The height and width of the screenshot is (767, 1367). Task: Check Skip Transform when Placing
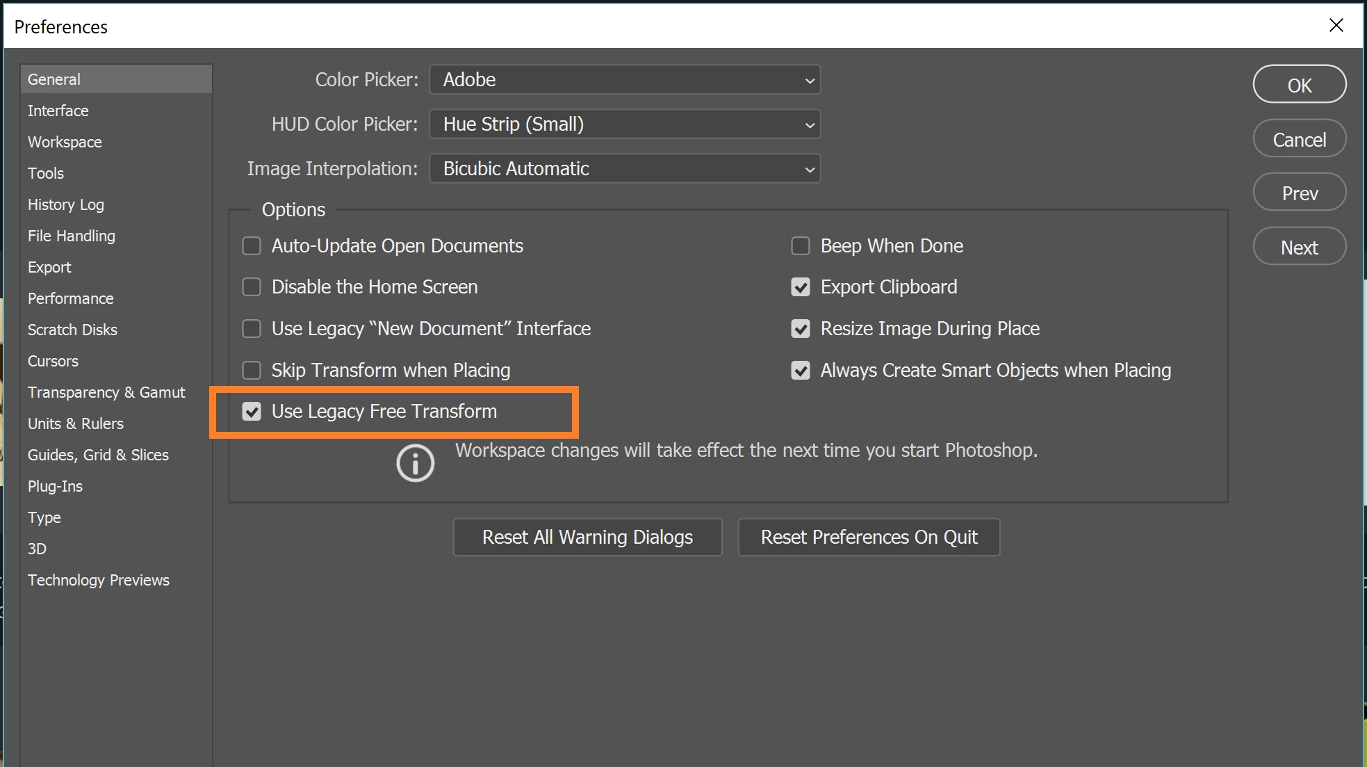click(252, 371)
